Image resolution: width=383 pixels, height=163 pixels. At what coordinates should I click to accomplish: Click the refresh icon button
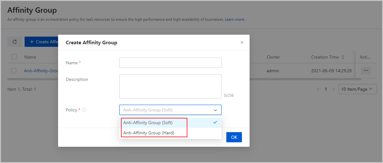pos(15,42)
